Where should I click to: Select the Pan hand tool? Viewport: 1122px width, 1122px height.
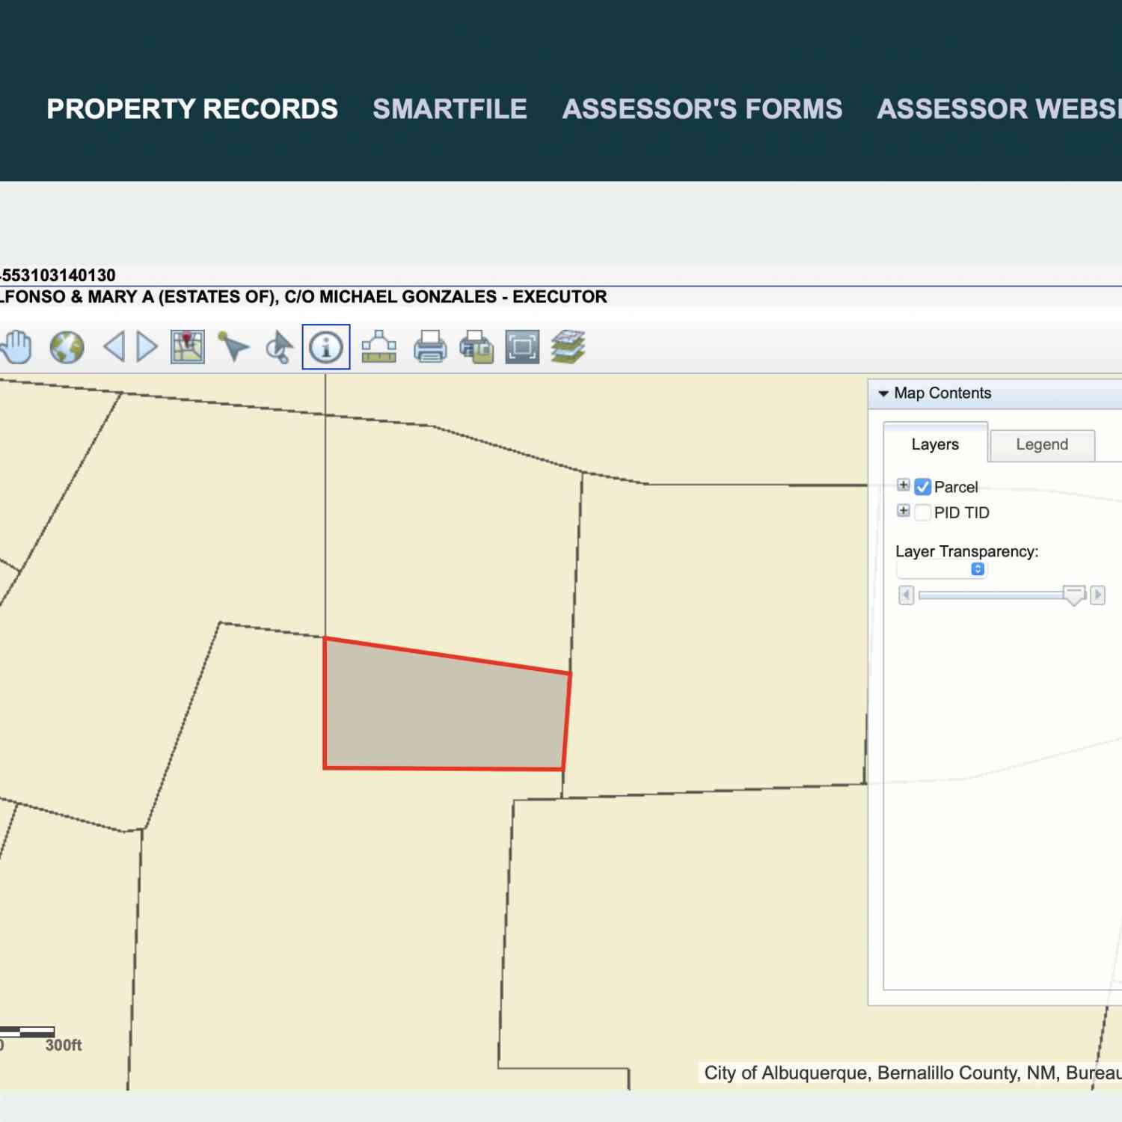16,347
